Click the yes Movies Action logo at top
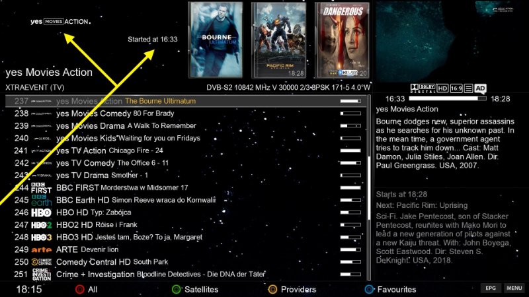The image size is (529, 297). [60, 22]
